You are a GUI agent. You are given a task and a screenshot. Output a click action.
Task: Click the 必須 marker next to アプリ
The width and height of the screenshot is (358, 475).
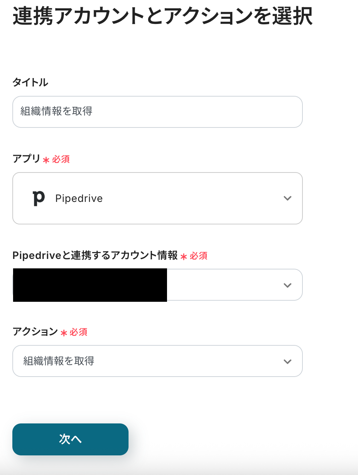point(61,159)
